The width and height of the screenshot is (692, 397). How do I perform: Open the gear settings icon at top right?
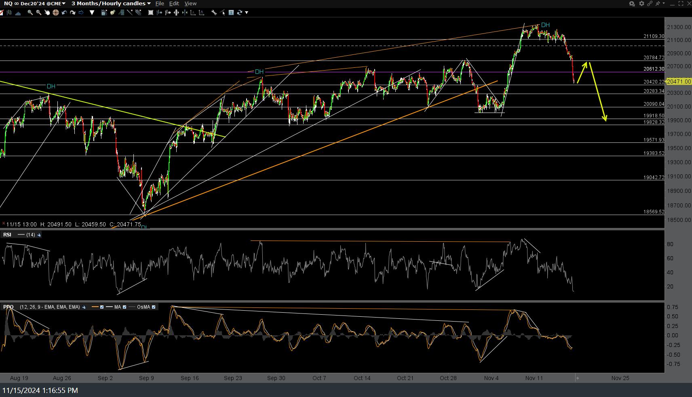(x=641, y=4)
